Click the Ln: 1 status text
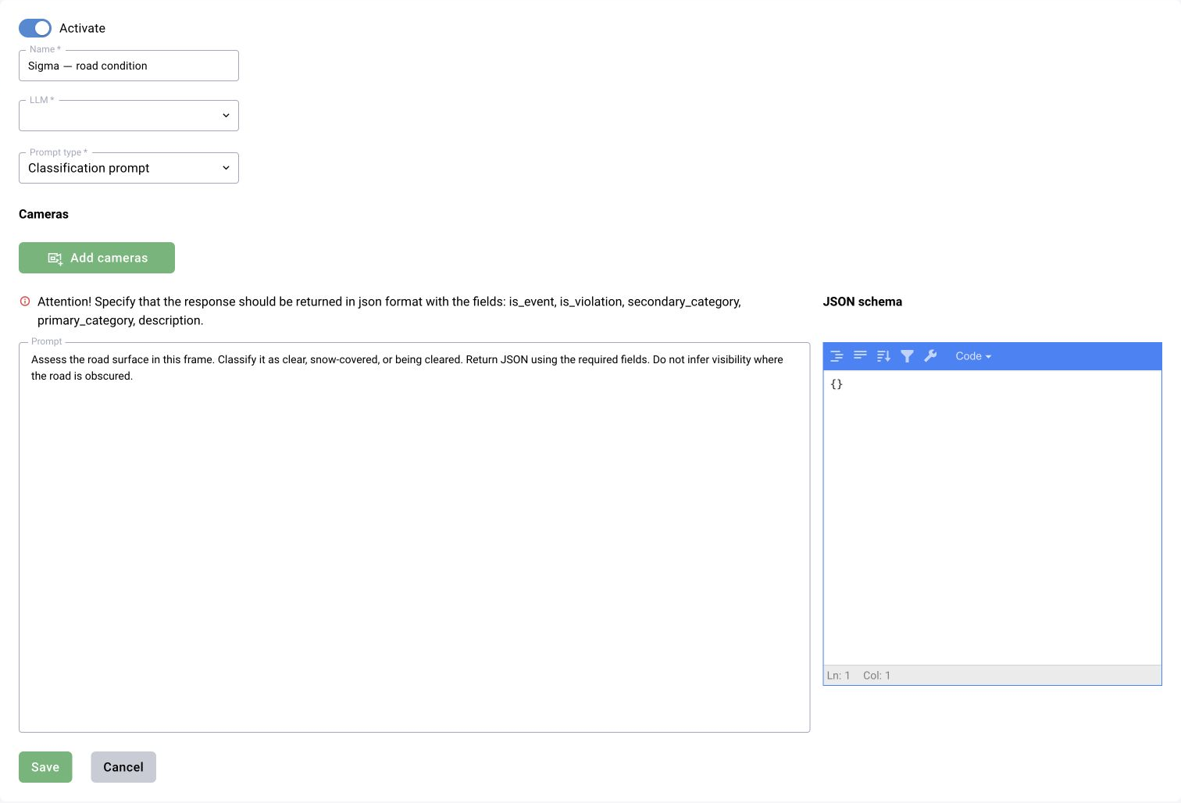The height and width of the screenshot is (803, 1181). coord(838,676)
